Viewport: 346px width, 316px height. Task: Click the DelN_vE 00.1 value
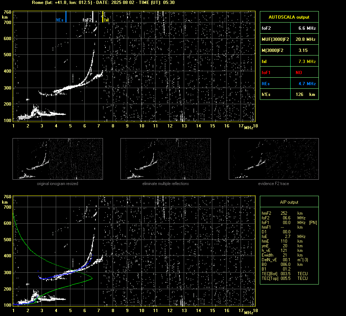(x=286, y=260)
